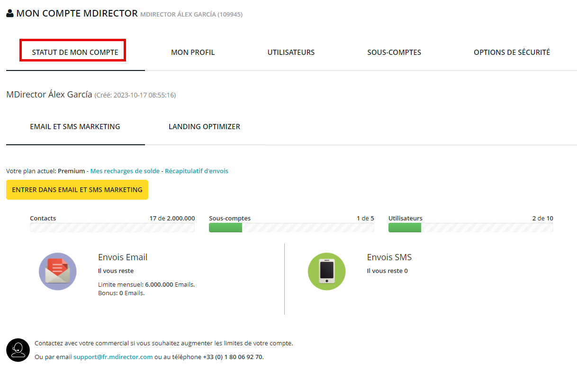This screenshot has width=577, height=369.
Task: Click the Envois Email envelope icon
Action: [x=57, y=272]
